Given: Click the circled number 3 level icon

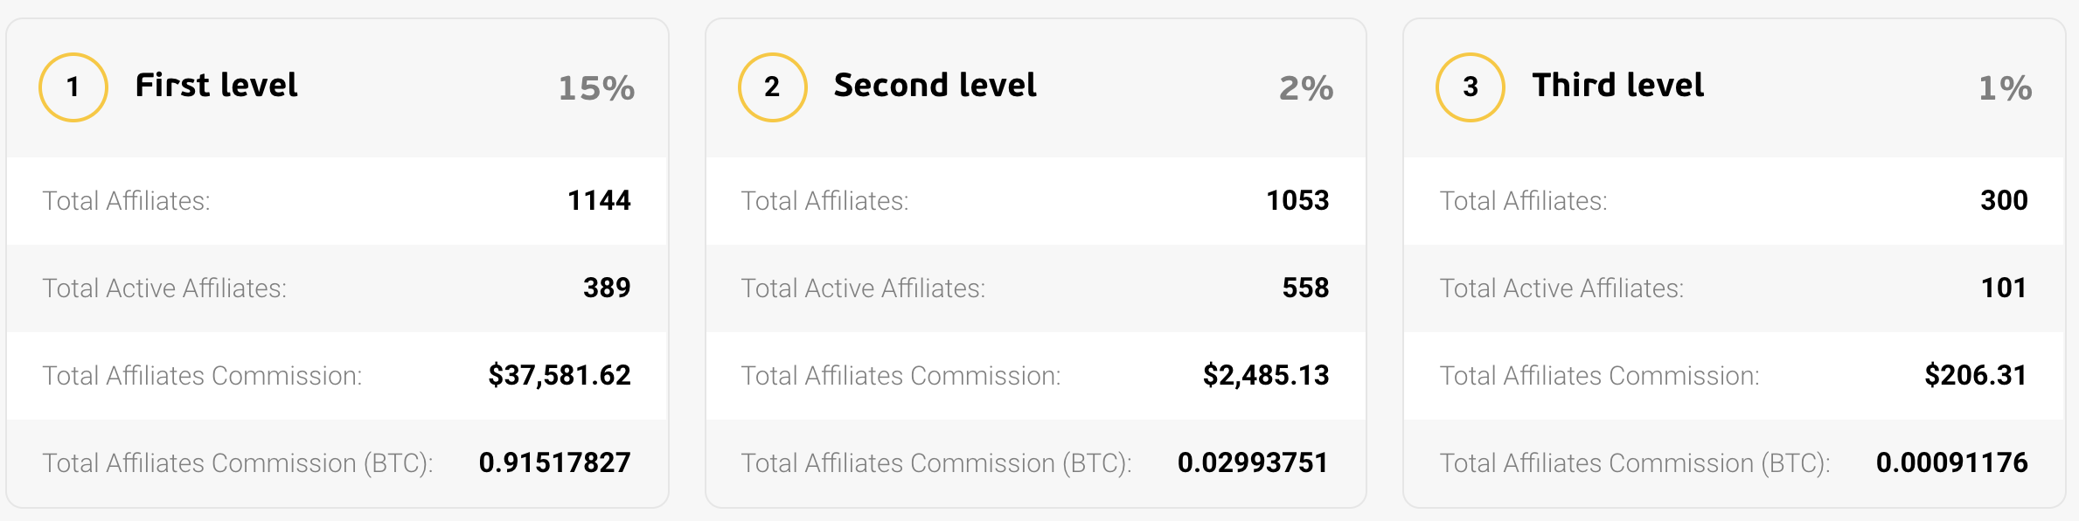Looking at the screenshot, I should click(1471, 87).
